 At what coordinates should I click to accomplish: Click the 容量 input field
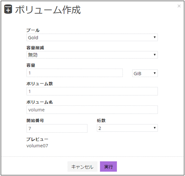[75, 73]
